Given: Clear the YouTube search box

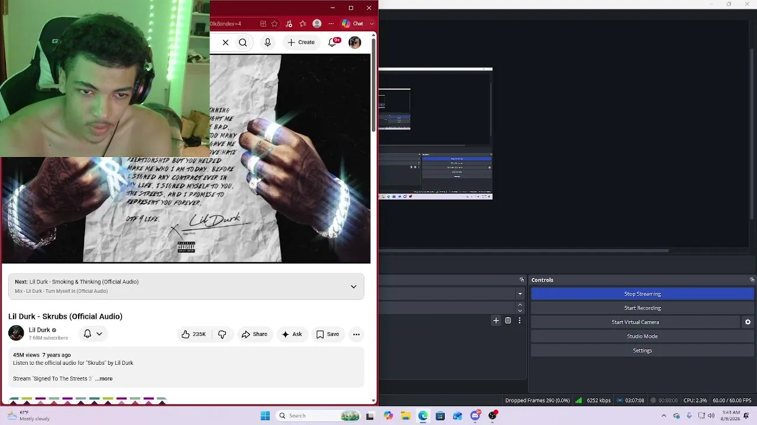Looking at the screenshot, I should (x=225, y=42).
